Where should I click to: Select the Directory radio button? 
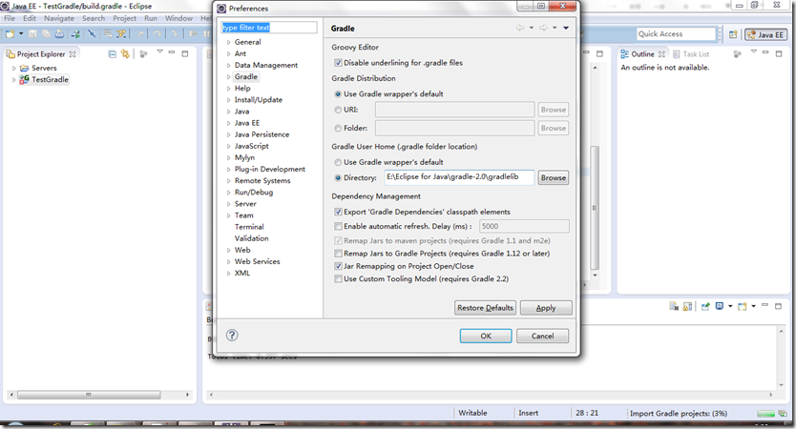[x=338, y=178]
